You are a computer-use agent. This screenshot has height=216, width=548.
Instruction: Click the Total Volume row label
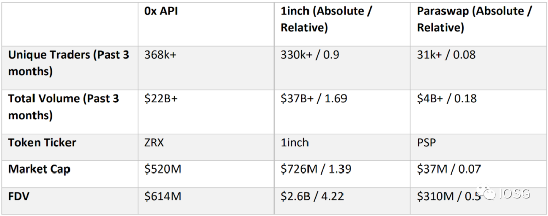tap(63, 107)
